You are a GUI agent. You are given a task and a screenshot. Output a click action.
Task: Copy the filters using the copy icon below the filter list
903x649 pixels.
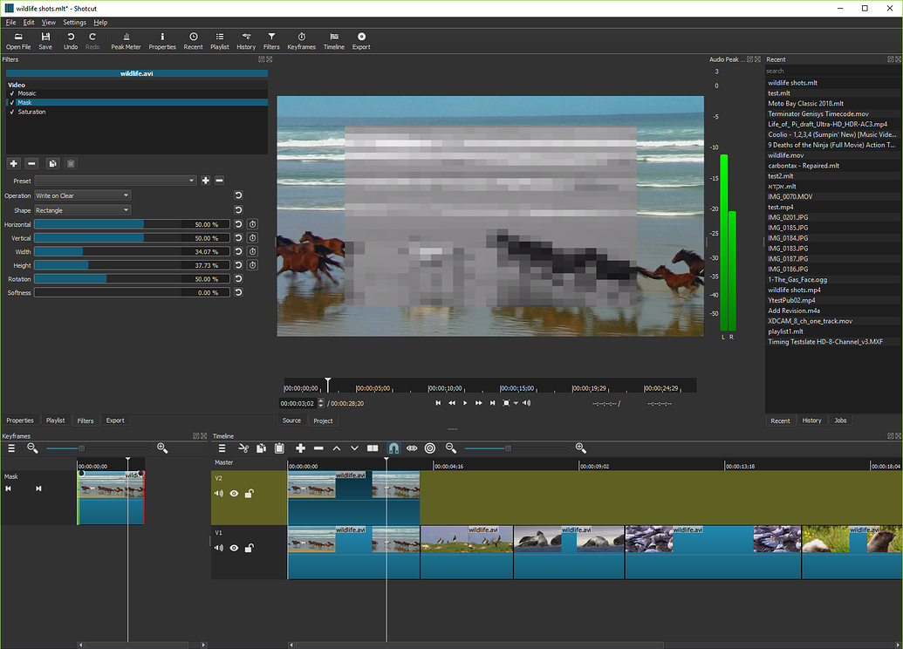tap(52, 163)
